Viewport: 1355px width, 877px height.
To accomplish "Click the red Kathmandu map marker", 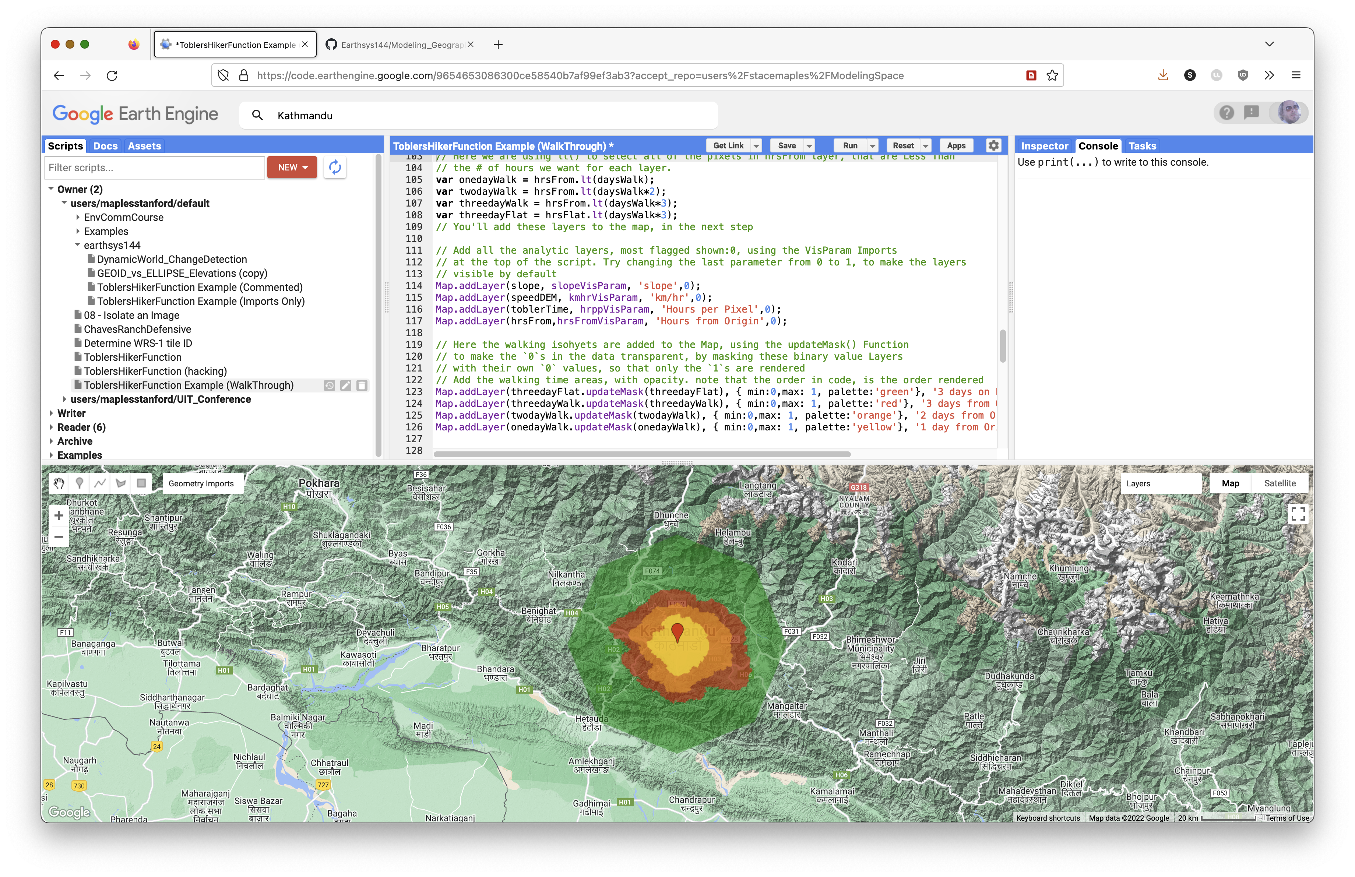I will tap(677, 632).
